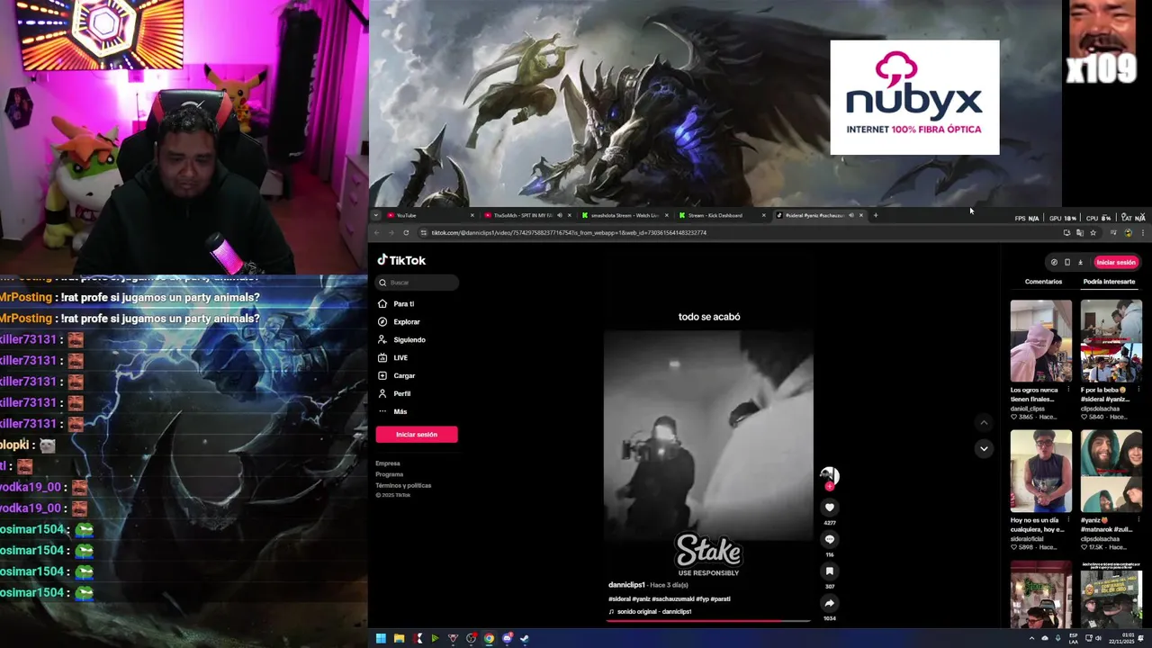Click the TikTok Buscar search field
The image size is (1152, 648).
(x=417, y=283)
